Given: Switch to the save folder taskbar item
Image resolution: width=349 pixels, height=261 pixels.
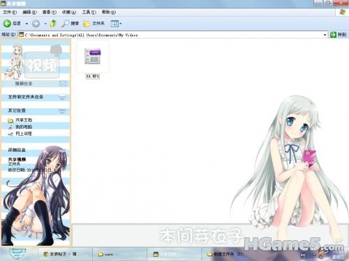Looking at the screenshot, I should pos(119,254).
